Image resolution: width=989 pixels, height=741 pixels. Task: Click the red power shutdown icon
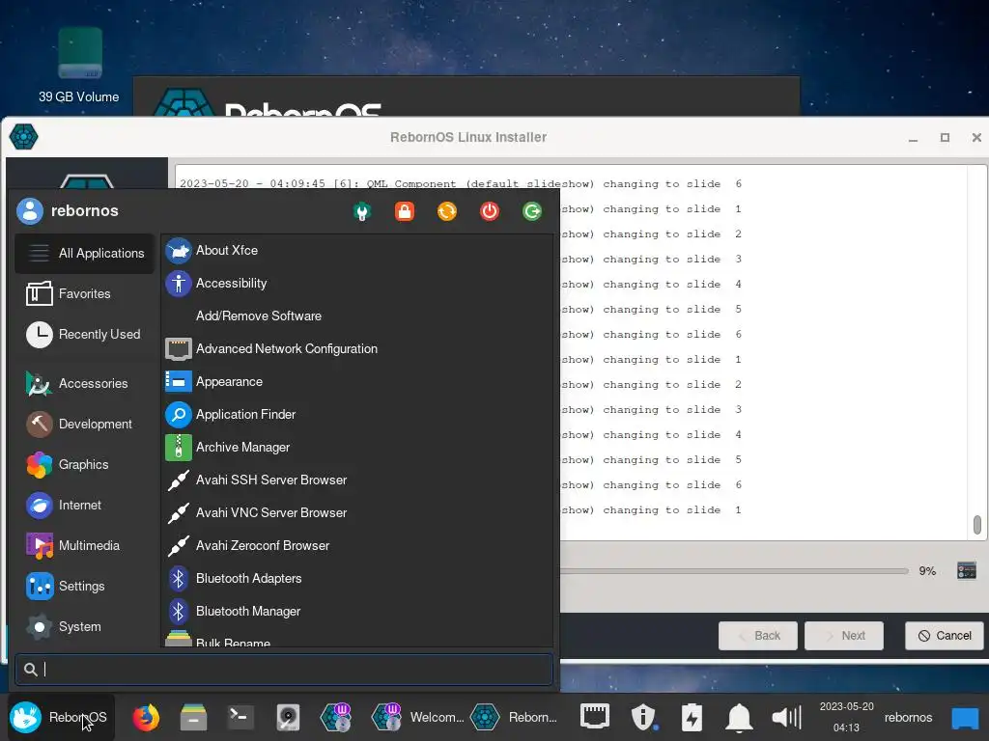point(490,211)
